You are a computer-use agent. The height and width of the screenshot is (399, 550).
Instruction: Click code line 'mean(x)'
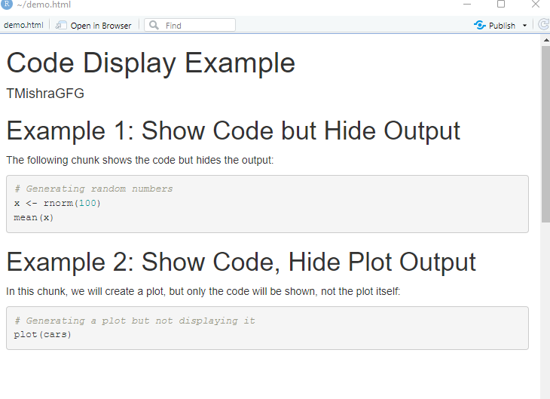click(34, 218)
